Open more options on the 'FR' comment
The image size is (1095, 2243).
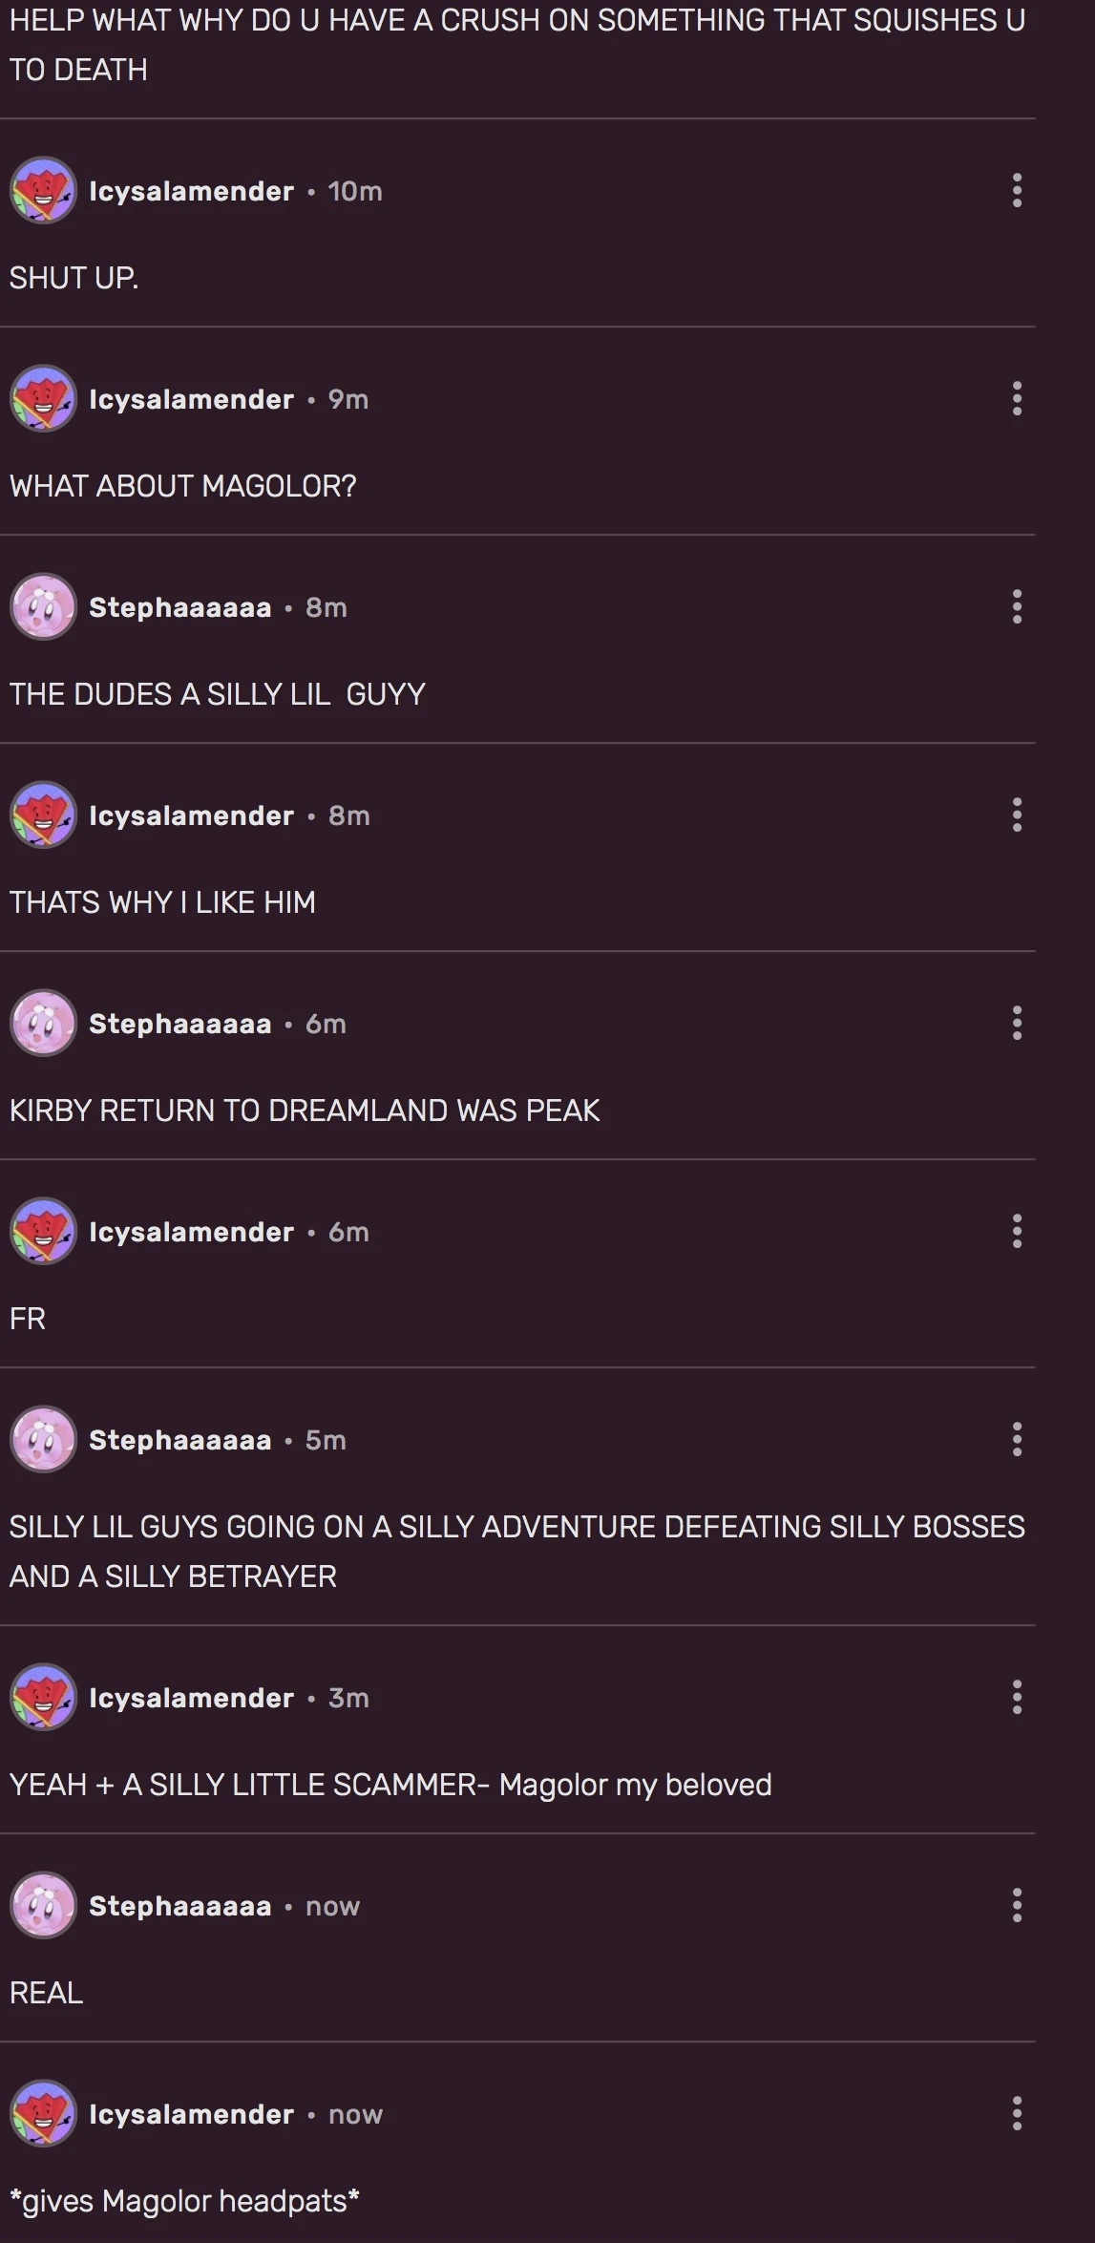[x=1017, y=1231]
